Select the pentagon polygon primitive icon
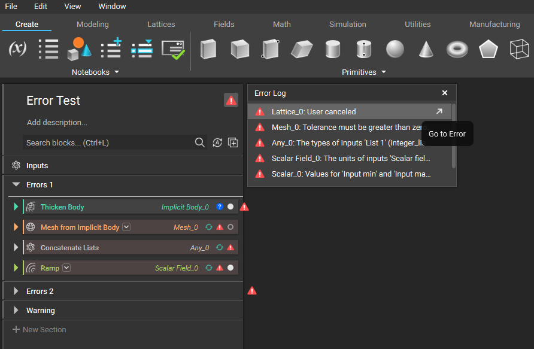The width and height of the screenshot is (534, 349). pos(489,49)
